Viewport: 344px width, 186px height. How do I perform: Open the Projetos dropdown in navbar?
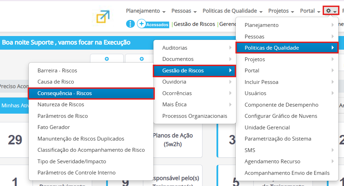[x=281, y=11]
